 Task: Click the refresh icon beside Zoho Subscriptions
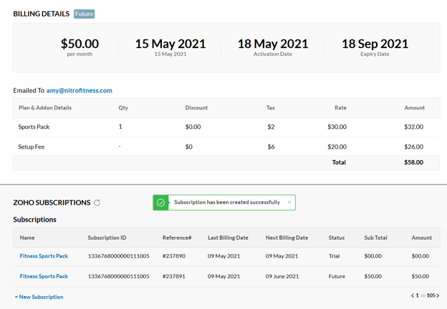97,203
